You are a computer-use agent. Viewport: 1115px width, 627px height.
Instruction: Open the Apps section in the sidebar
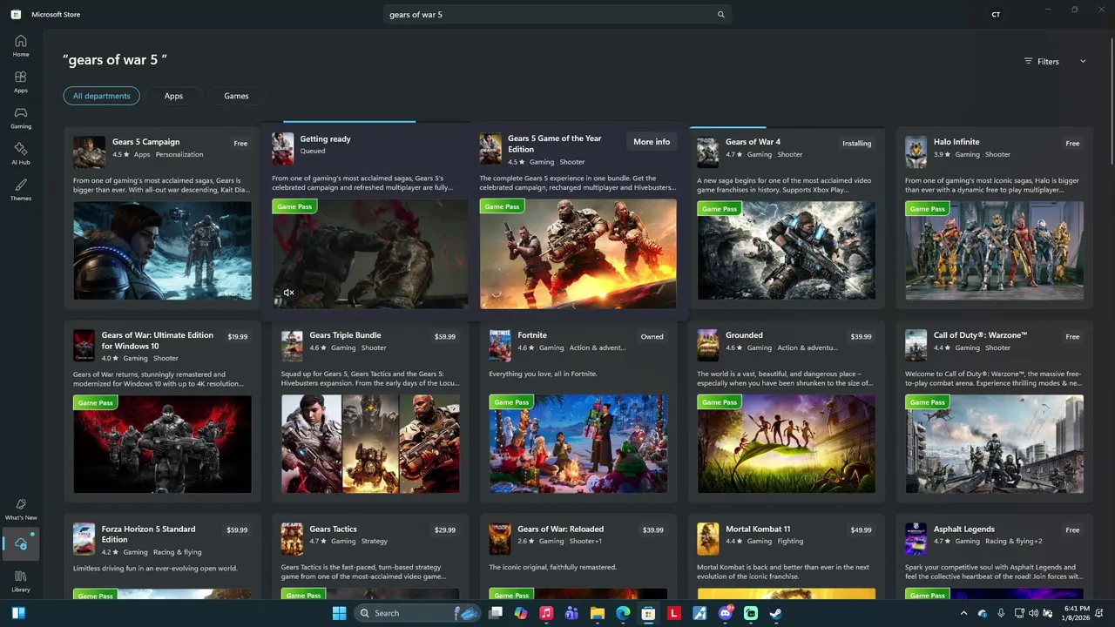[x=21, y=82]
